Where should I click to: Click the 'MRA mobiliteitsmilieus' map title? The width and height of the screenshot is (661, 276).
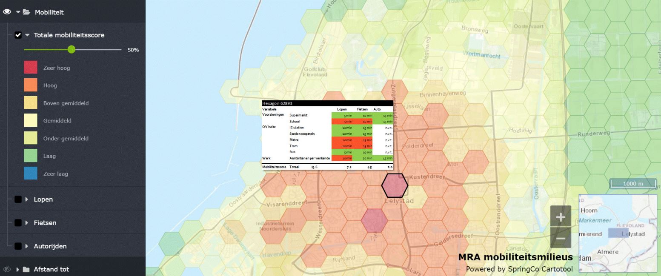(515, 257)
